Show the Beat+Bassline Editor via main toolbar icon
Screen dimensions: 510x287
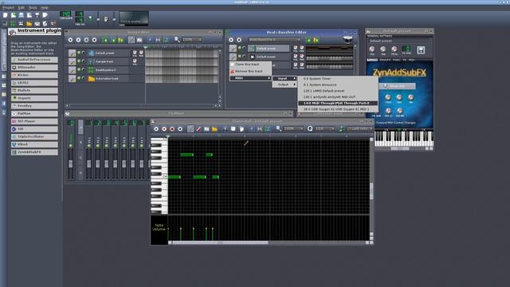click(x=13, y=23)
